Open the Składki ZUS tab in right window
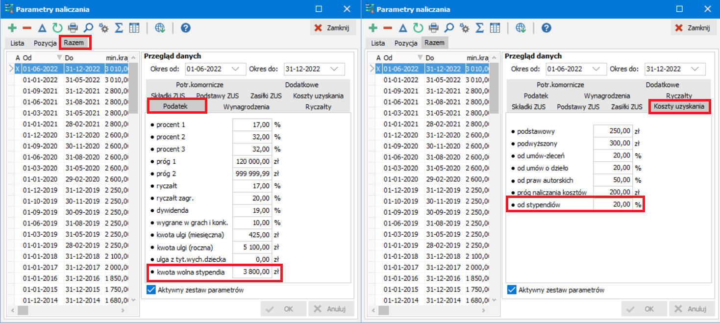 [x=528, y=106]
